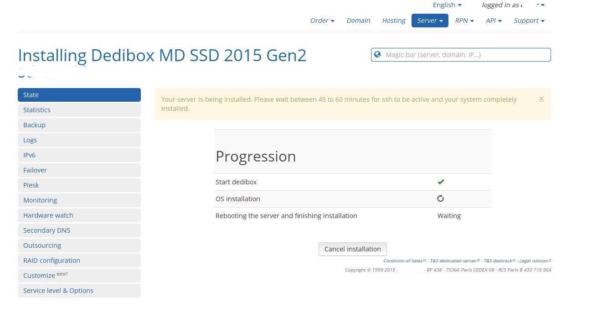
Task: Select the State sidebar tab
Action: coord(79,95)
